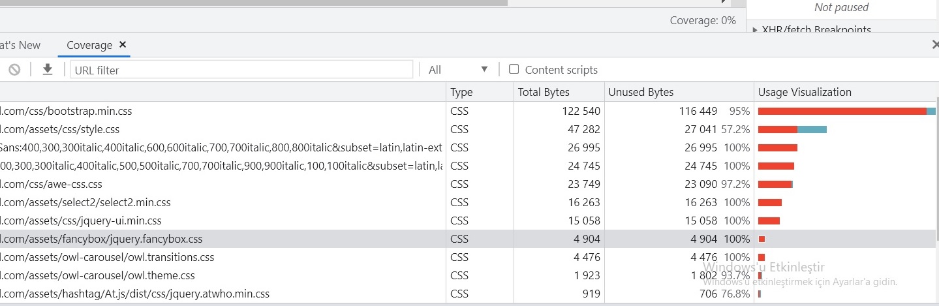The width and height of the screenshot is (939, 306).
Task: Click the horizontal scrollbar above the drawer
Action: 253,3
